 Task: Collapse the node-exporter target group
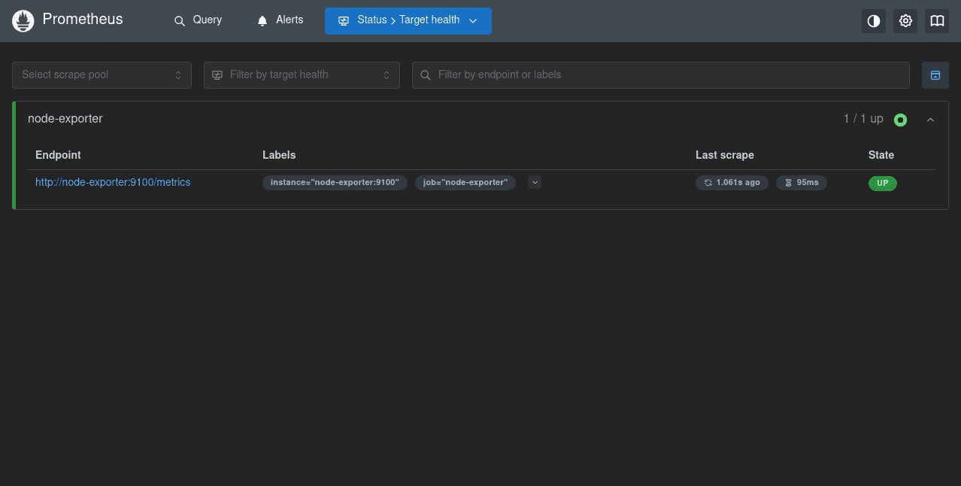tap(930, 120)
